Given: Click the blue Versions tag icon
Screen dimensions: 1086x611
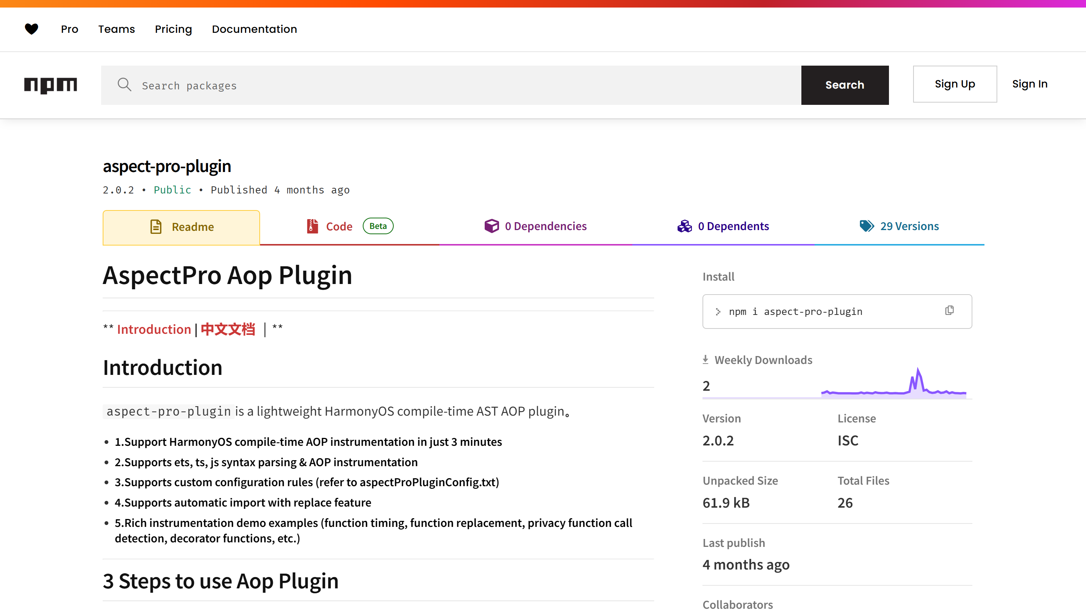Looking at the screenshot, I should (867, 226).
